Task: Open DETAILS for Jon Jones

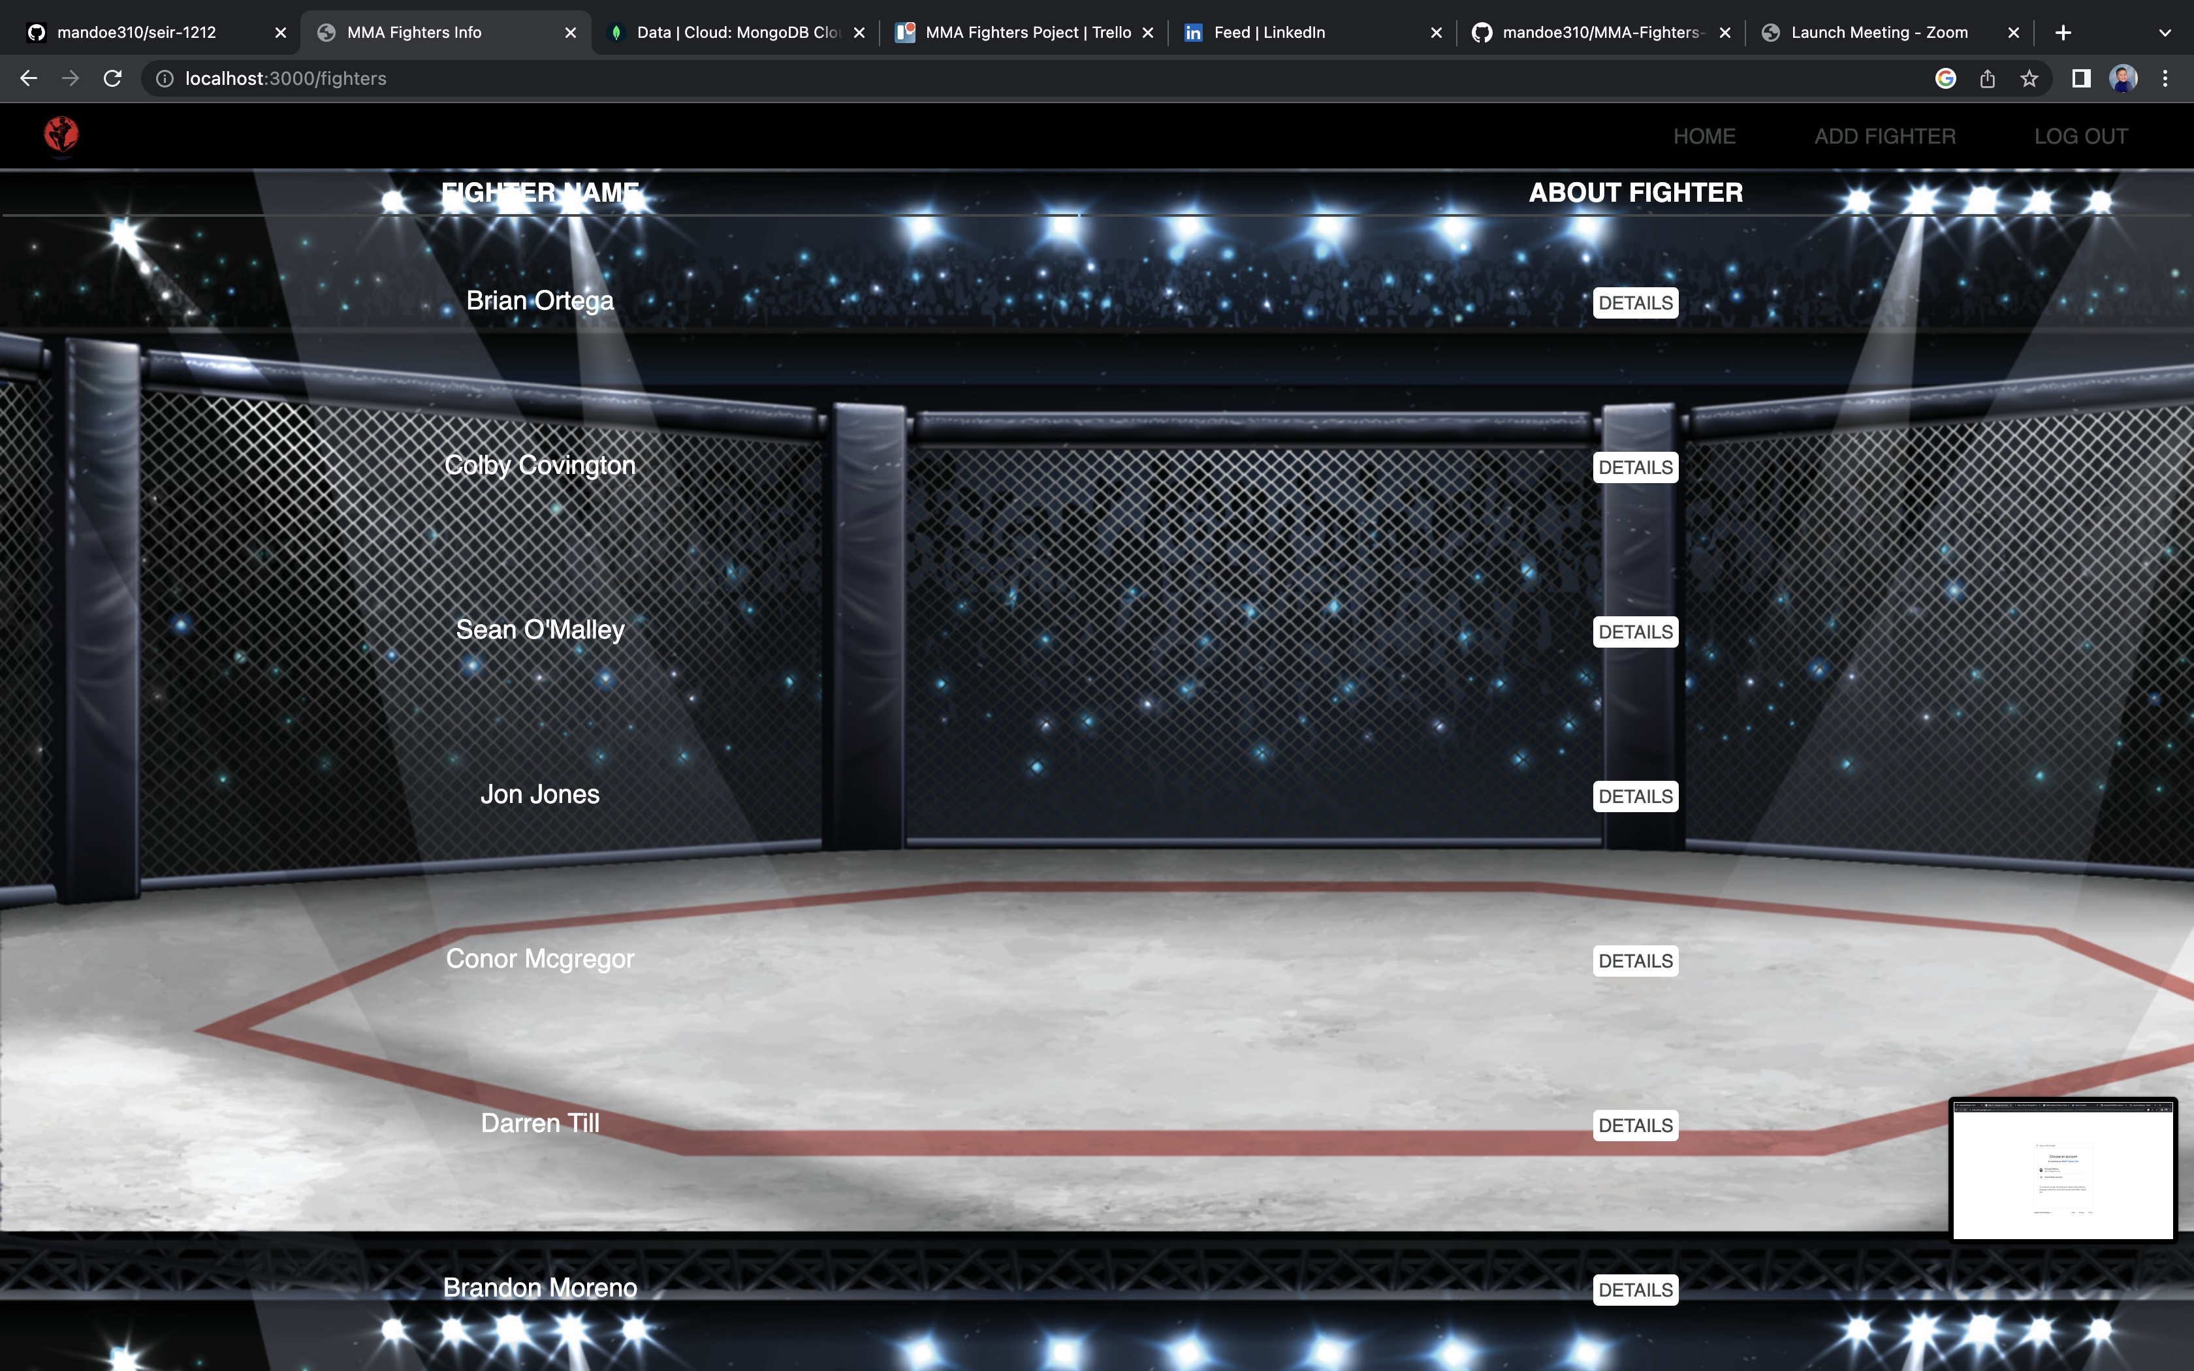Action: (1636, 796)
